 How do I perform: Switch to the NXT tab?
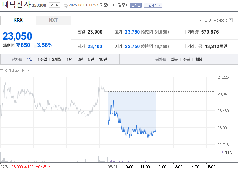tap(53, 20)
